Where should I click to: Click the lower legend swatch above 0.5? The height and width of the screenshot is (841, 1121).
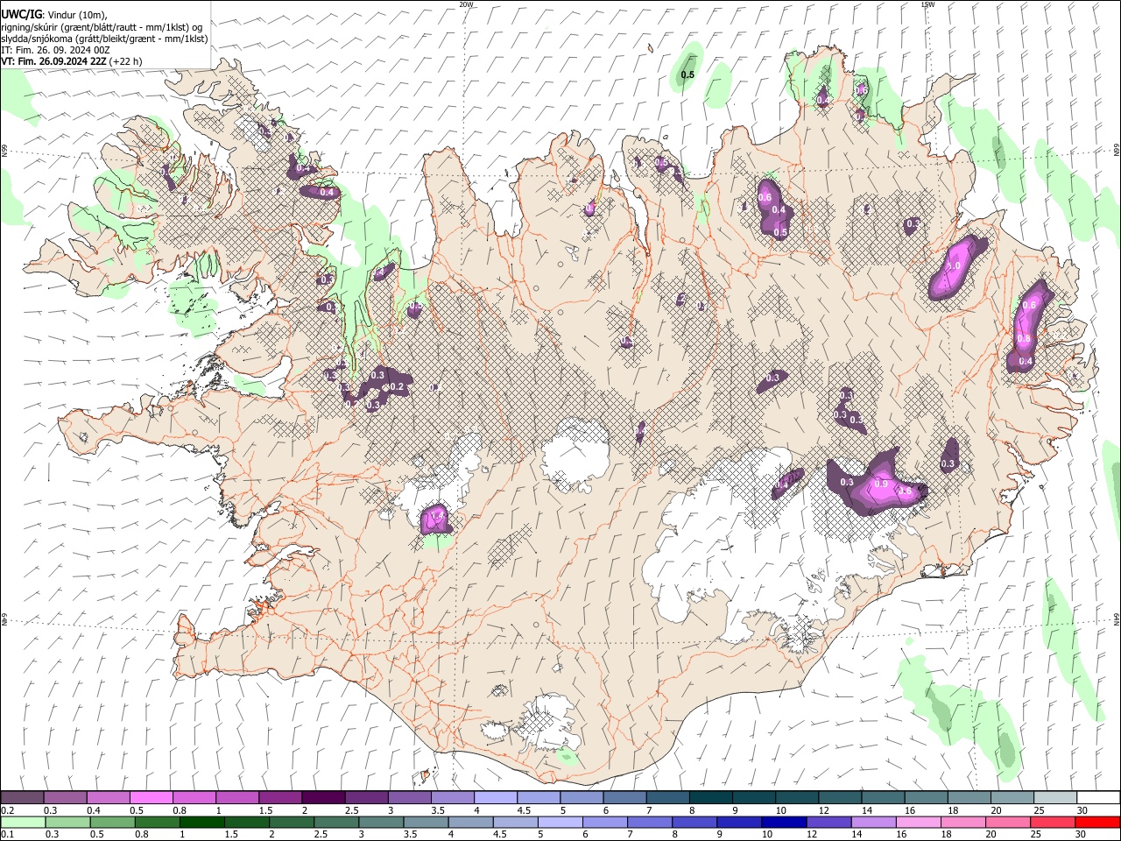[x=112, y=823]
